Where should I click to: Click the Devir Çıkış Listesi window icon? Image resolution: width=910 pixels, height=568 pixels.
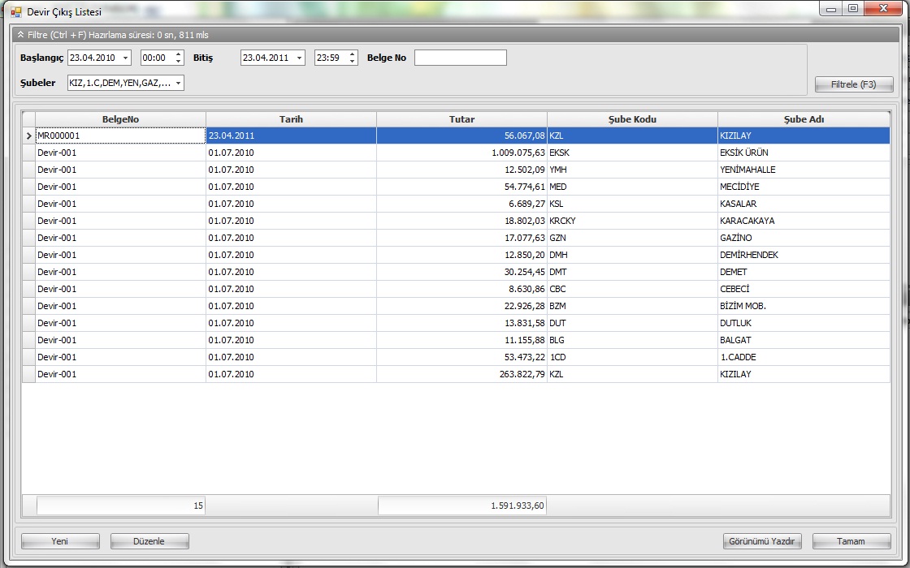point(15,11)
